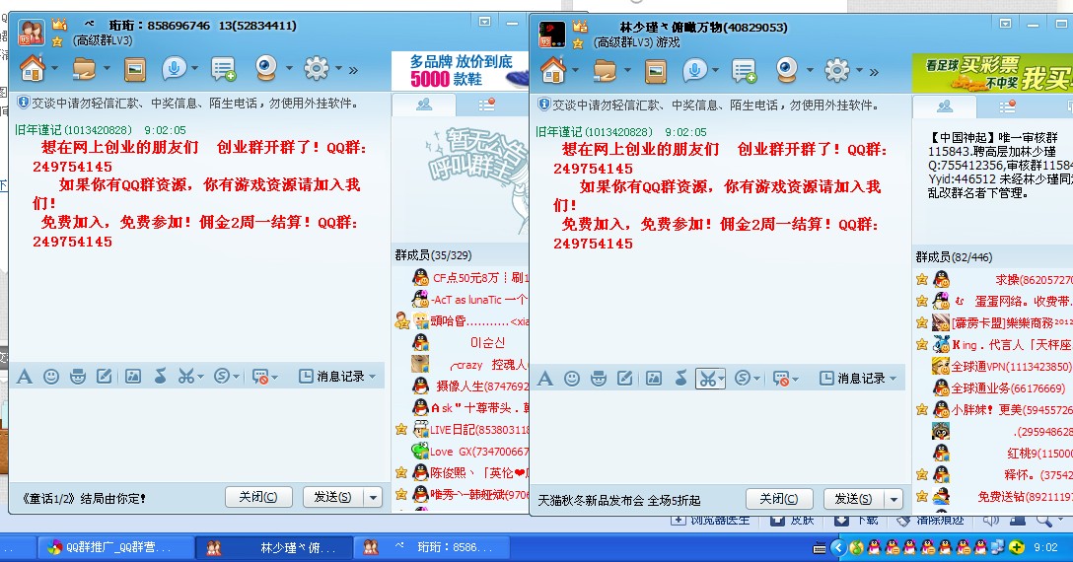Click message input area in 珩珩 window

(x=198, y=435)
